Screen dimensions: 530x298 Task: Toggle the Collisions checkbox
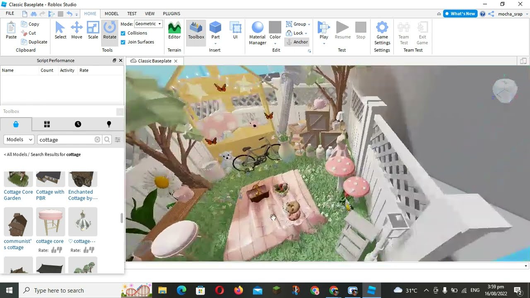[123, 33]
